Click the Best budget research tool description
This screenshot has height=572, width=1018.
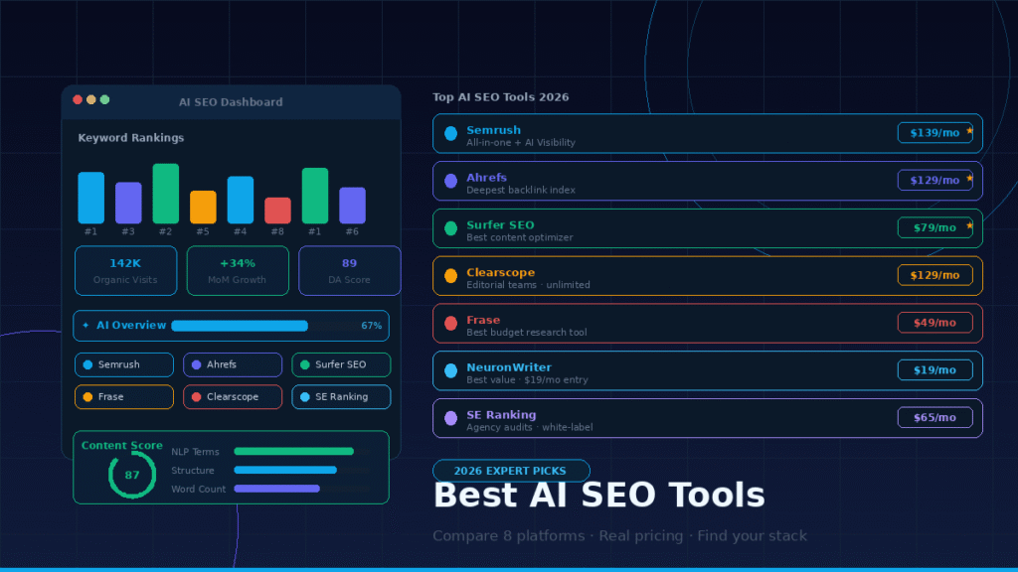tap(527, 332)
